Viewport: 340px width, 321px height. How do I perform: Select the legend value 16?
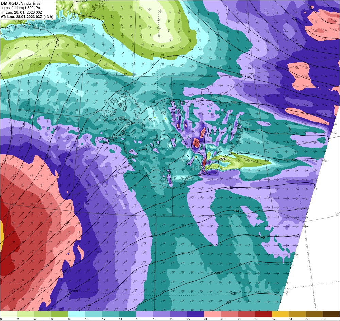[138, 319]
